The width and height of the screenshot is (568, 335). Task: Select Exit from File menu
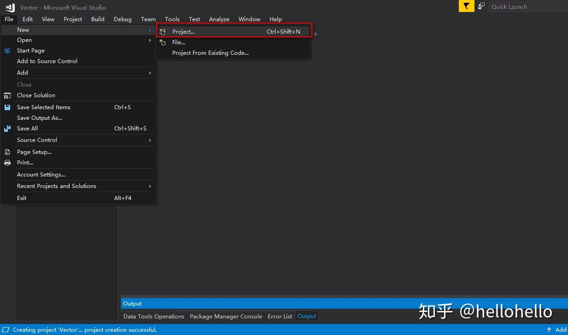coord(78,198)
